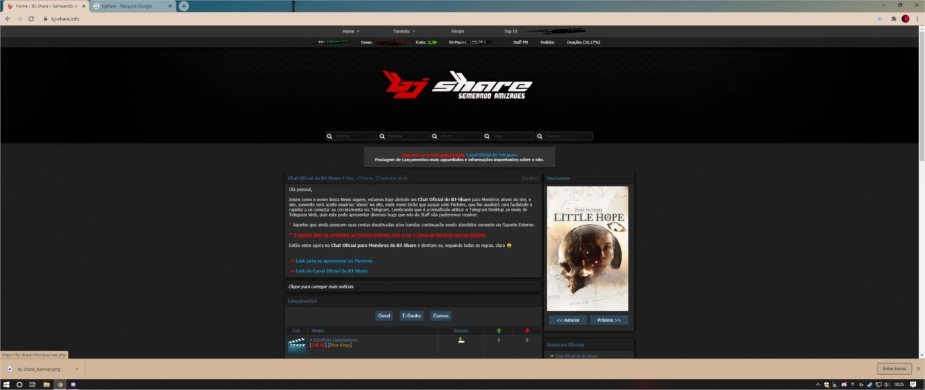The image size is (925, 390).
Task: Bookmark this page with the star icon
Action: (879, 18)
